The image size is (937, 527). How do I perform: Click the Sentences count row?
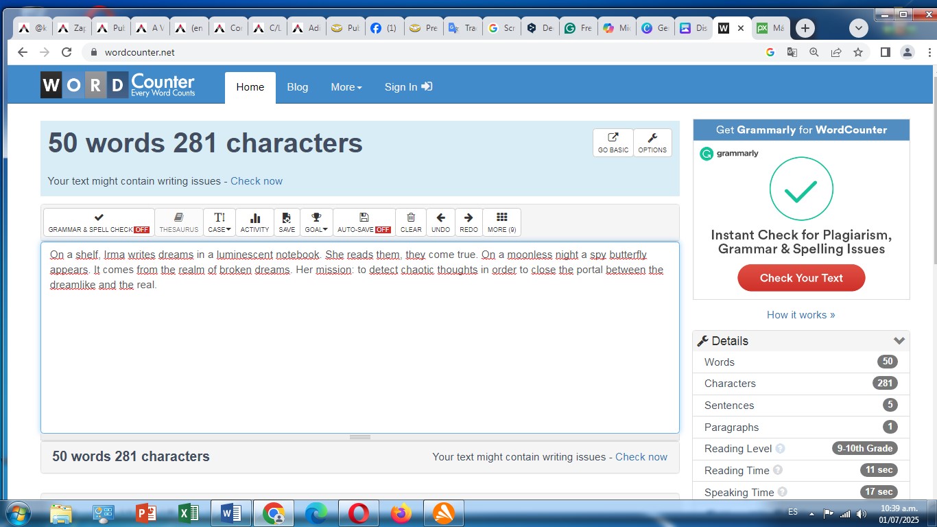[801, 406]
